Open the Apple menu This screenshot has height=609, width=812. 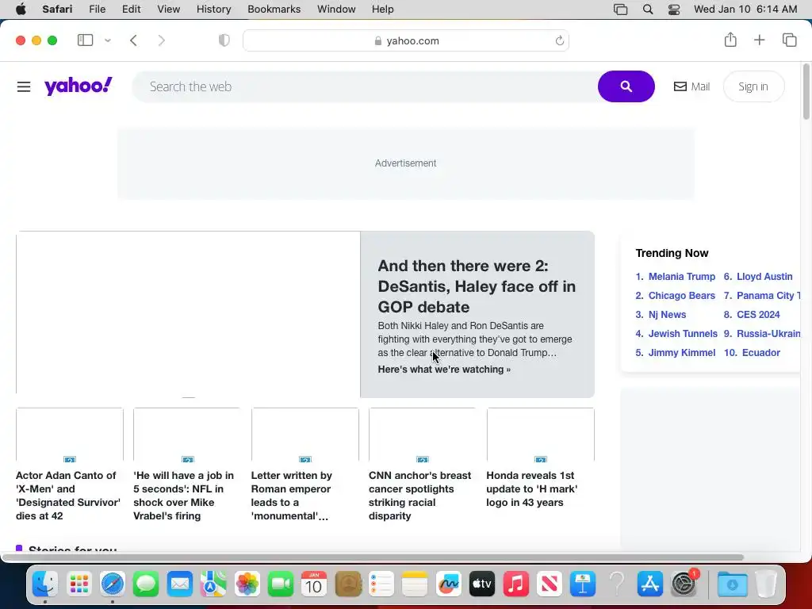[x=21, y=9]
